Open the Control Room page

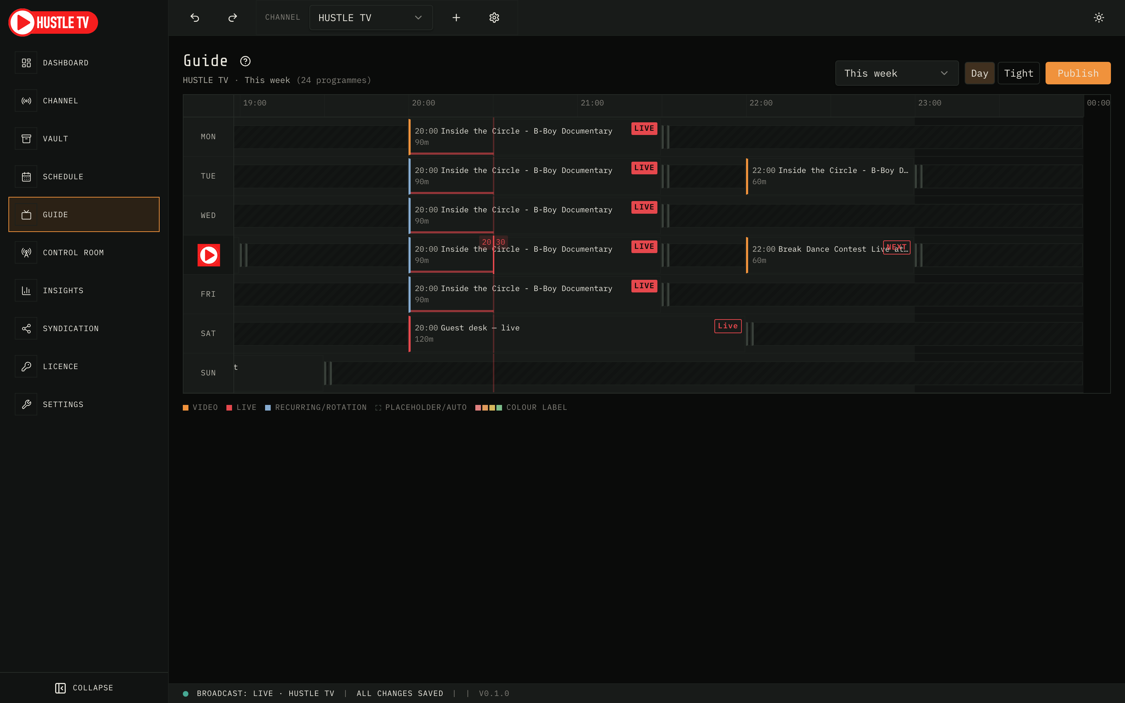[x=84, y=252]
